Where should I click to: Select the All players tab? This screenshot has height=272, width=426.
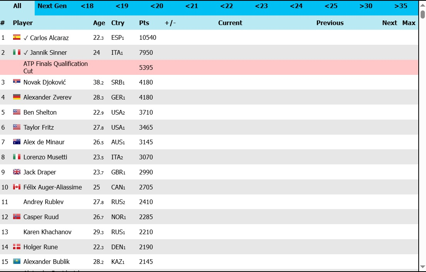[x=17, y=6]
